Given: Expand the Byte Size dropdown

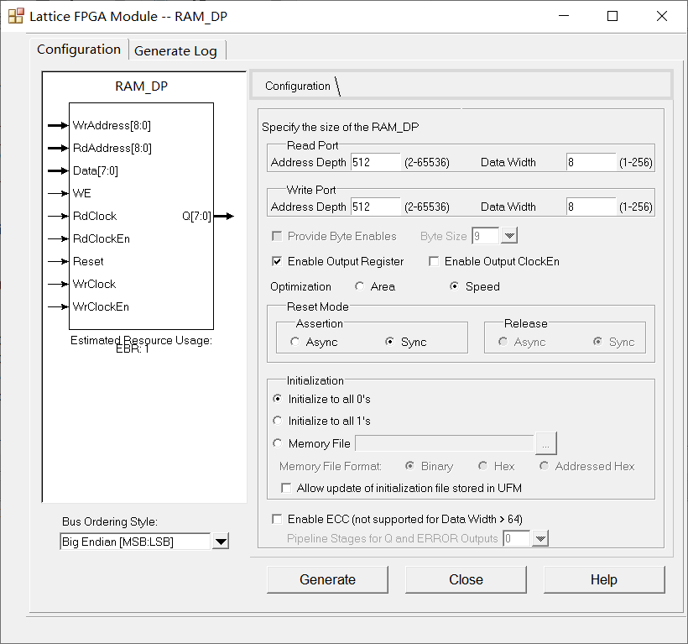Looking at the screenshot, I should pos(510,237).
